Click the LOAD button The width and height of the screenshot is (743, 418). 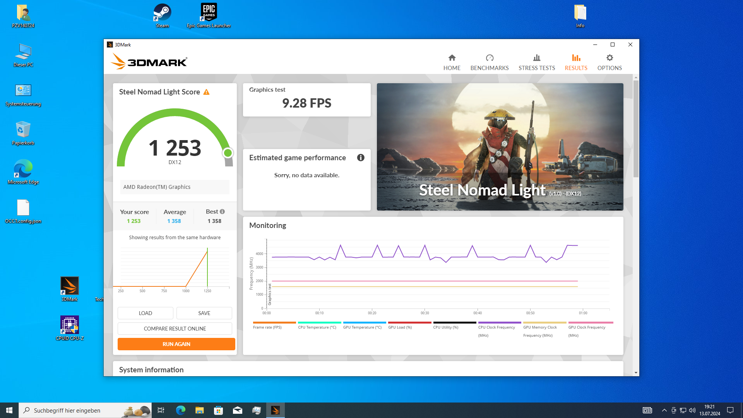pyautogui.click(x=146, y=313)
